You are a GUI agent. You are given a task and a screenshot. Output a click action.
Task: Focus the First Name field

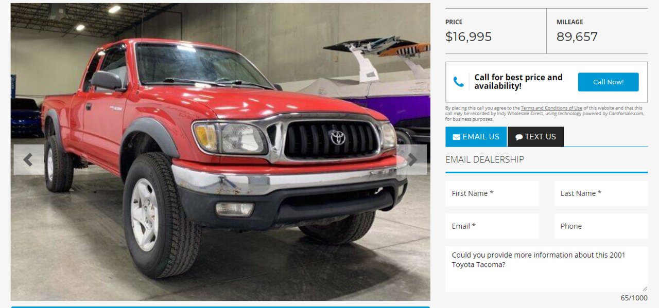492,193
